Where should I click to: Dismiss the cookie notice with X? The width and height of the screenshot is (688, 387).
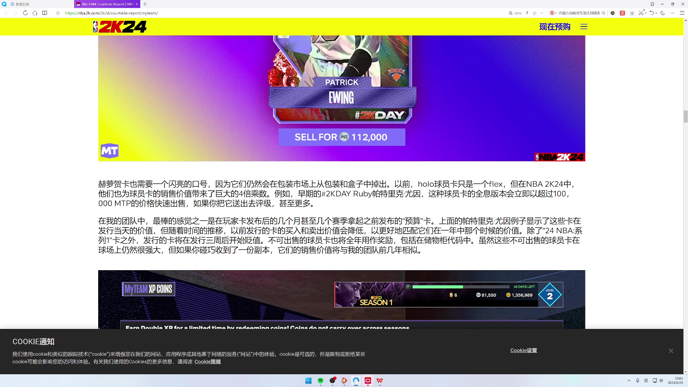pyautogui.click(x=671, y=351)
